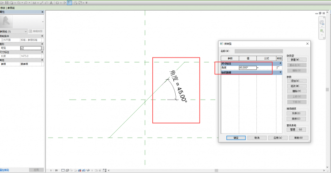Click the vertical scrollbar thumb at right edge
This screenshot has width=331, height=173.
(327, 89)
